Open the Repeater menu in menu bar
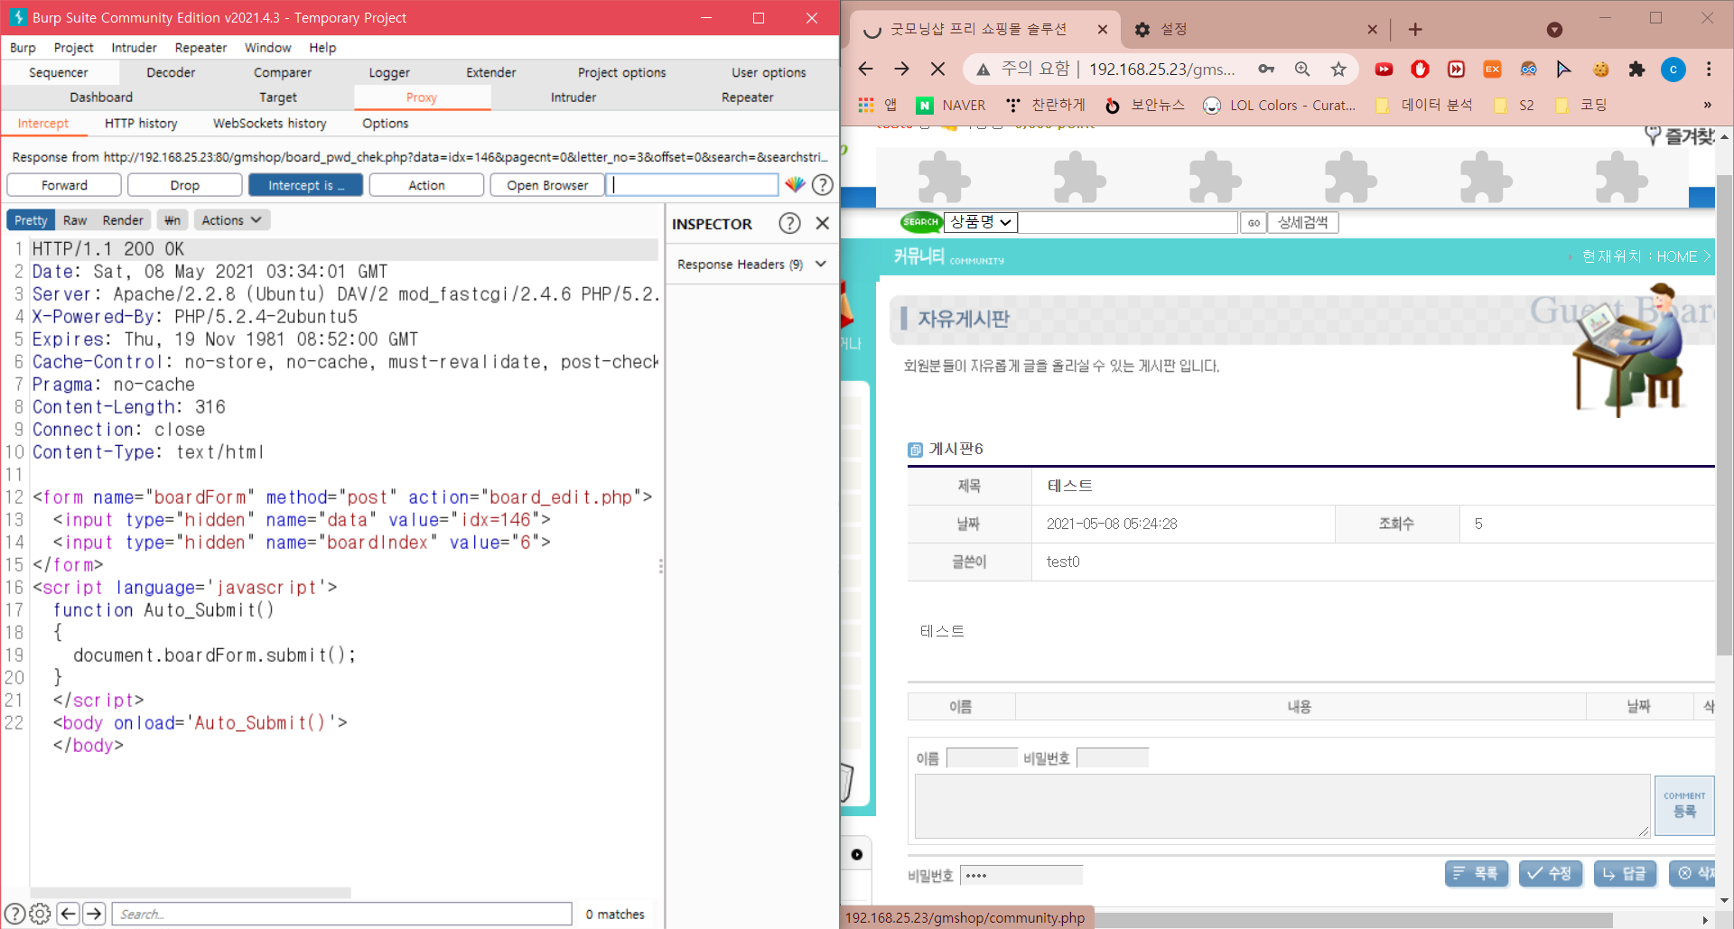 [x=200, y=48]
